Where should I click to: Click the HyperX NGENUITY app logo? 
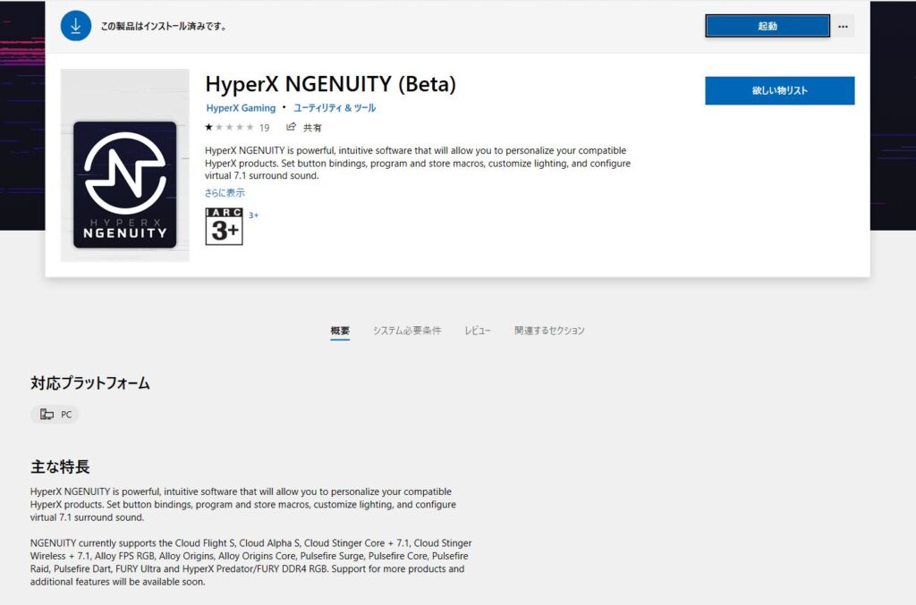[x=125, y=184]
